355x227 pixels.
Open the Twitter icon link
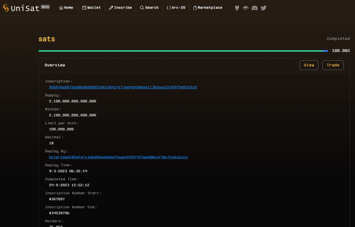(x=264, y=8)
